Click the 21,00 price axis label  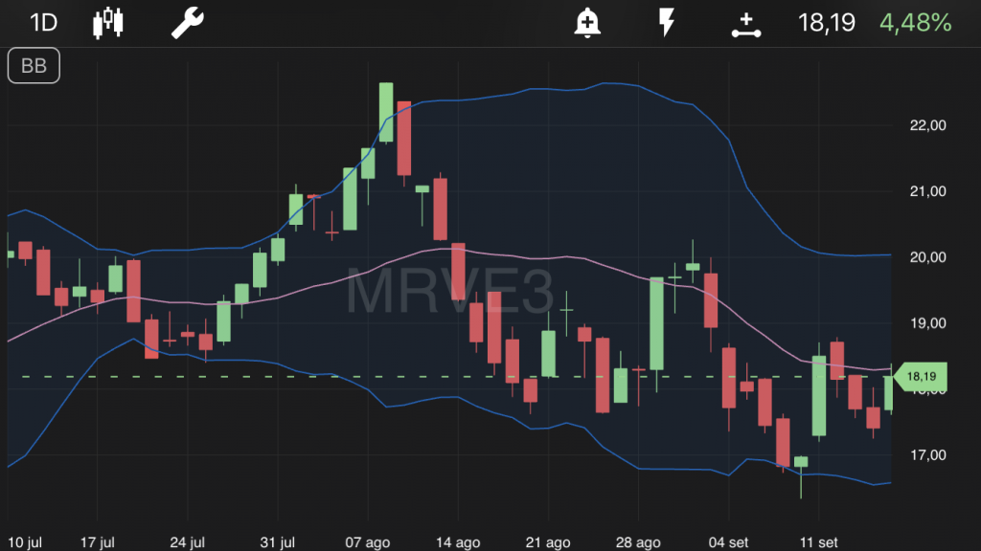click(927, 191)
